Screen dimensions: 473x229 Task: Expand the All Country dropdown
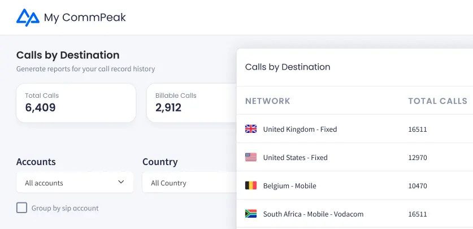189,182
